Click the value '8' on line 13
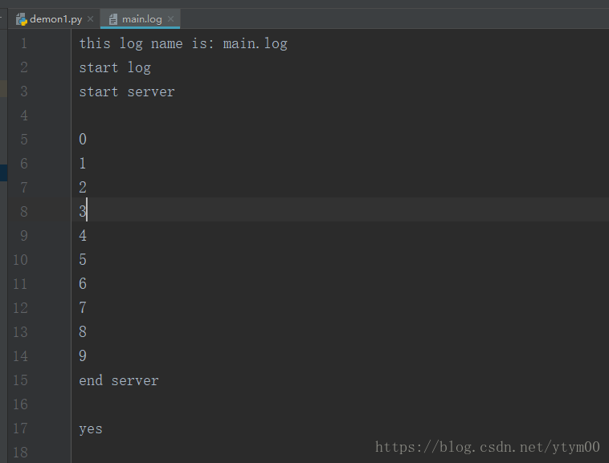This screenshot has height=463, width=609. click(83, 331)
